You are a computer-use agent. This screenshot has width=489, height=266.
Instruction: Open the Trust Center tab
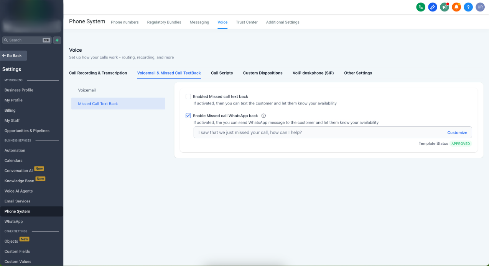point(247,22)
